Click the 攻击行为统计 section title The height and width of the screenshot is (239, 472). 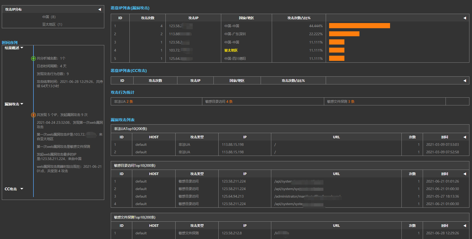tap(122, 92)
